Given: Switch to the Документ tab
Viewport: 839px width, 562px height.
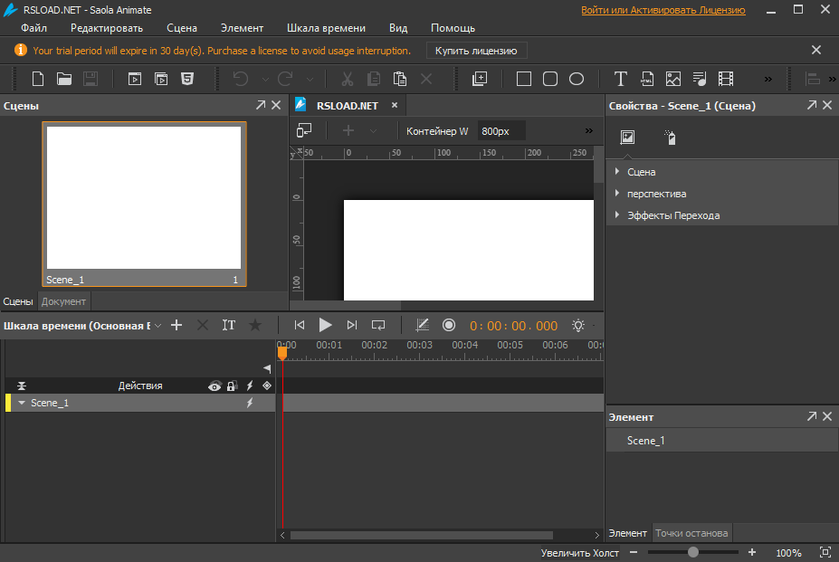Looking at the screenshot, I should pyautogui.click(x=63, y=301).
